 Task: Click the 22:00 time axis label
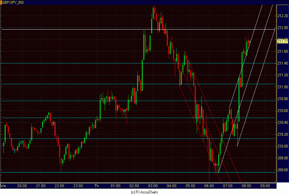click(x=59, y=186)
